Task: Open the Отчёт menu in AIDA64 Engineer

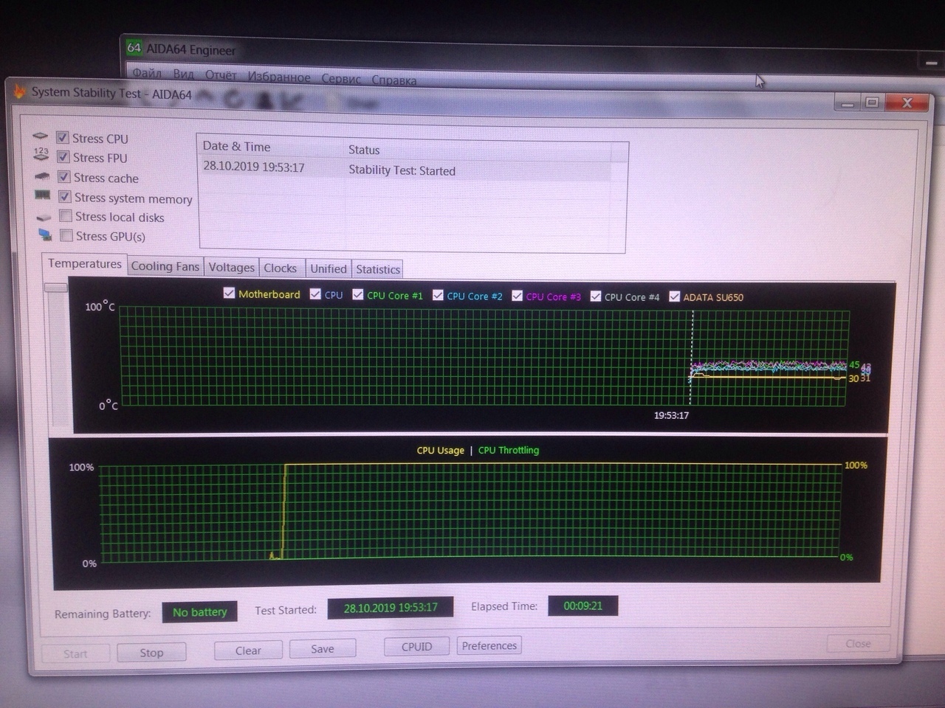Action: (x=221, y=75)
